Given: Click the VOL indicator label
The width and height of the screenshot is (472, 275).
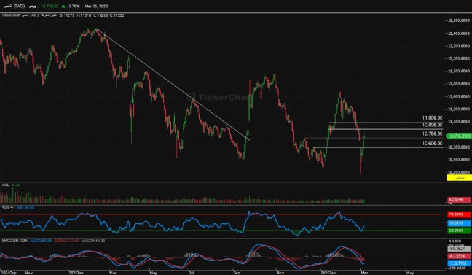Looking at the screenshot, I should click(x=5, y=184).
